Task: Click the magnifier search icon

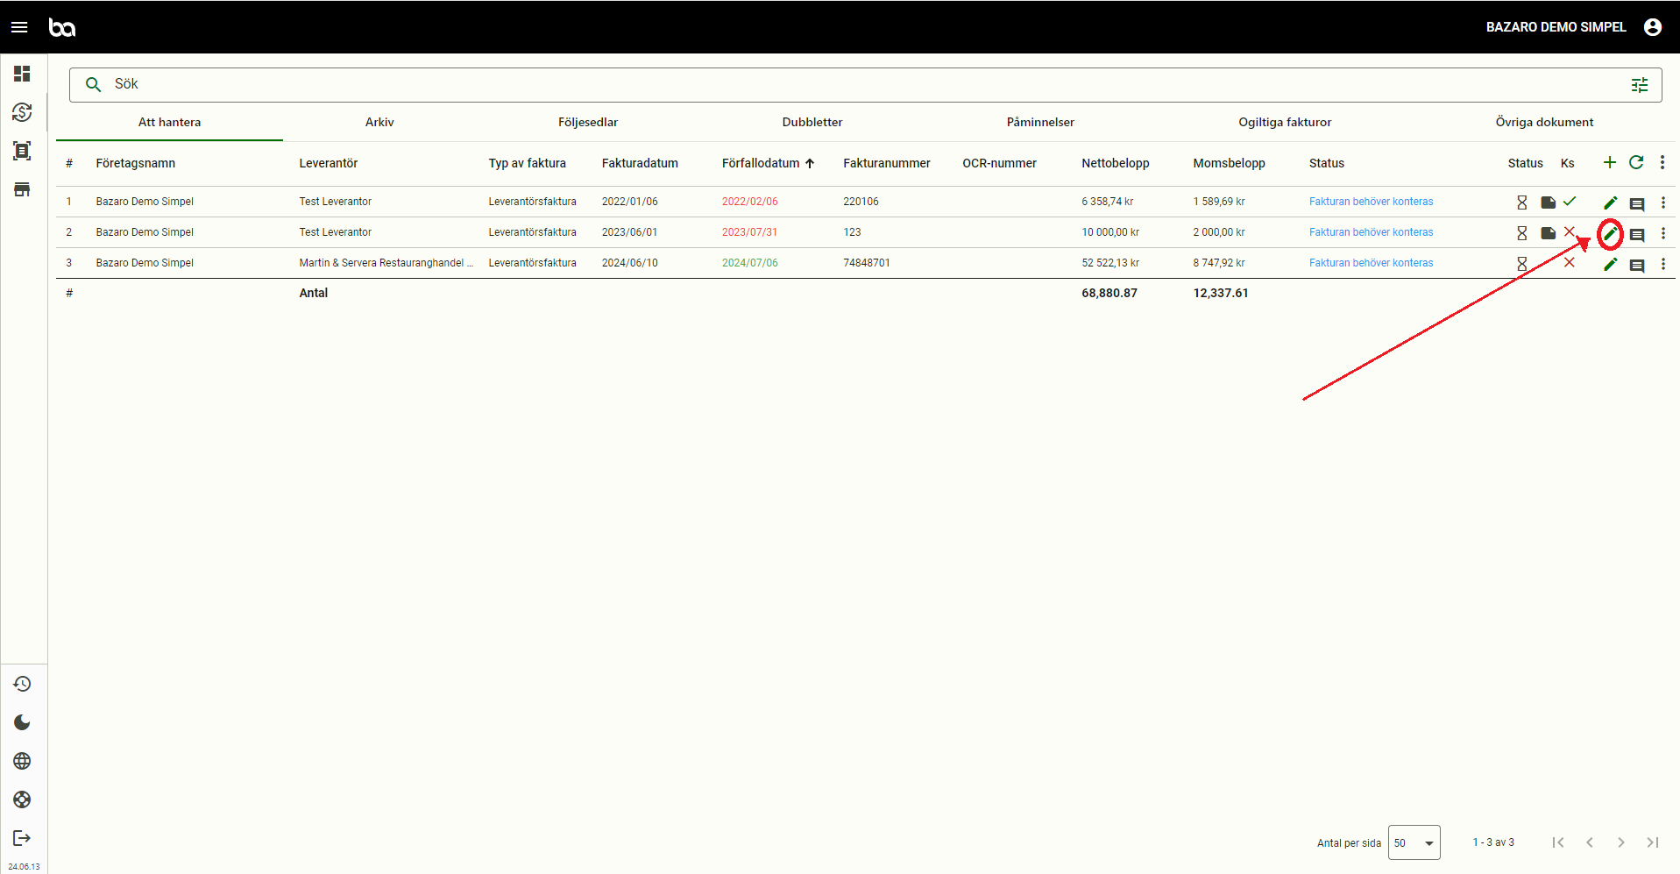Action: coord(93,84)
